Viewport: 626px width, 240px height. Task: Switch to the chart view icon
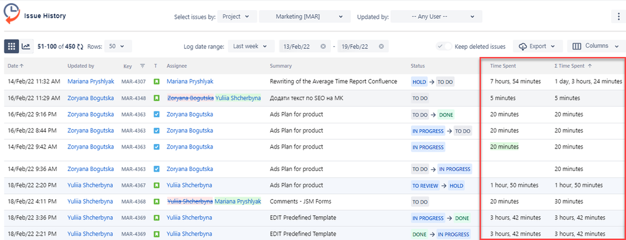[26, 46]
